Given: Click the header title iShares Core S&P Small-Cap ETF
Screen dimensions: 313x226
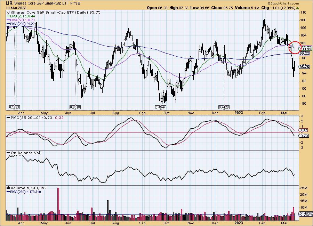Looking at the screenshot, I should point(41,3).
